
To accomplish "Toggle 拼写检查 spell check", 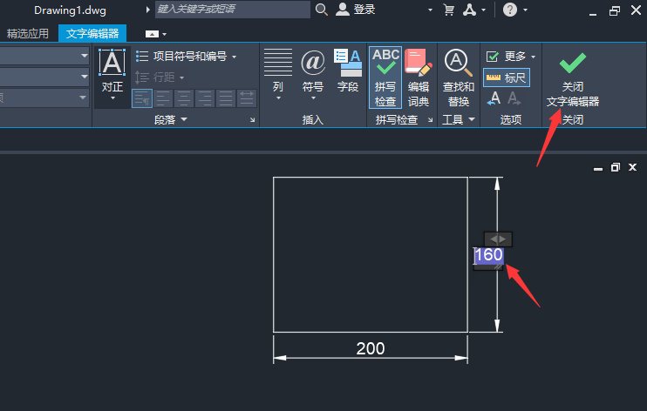I will click(x=385, y=77).
